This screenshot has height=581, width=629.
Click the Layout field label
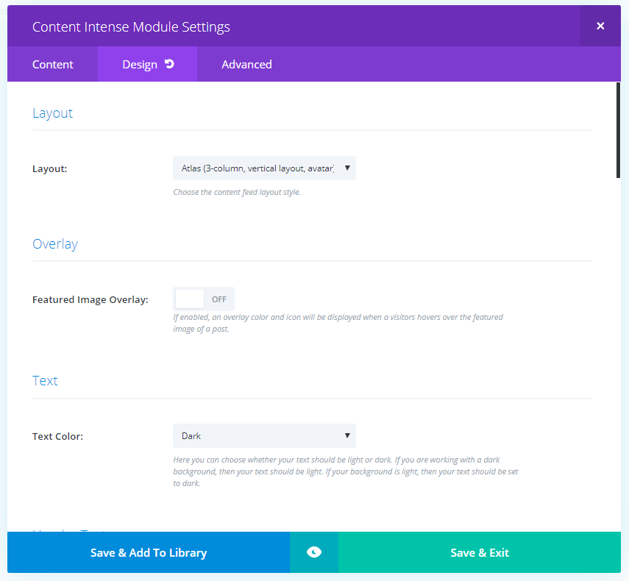click(50, 169)
